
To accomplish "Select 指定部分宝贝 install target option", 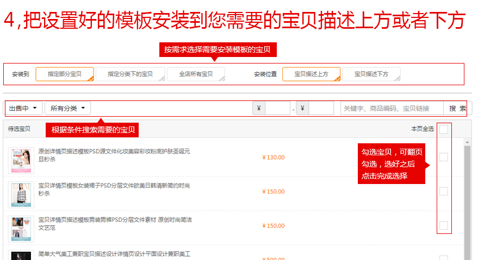I will pyautogui.click(x=65, y=74).
